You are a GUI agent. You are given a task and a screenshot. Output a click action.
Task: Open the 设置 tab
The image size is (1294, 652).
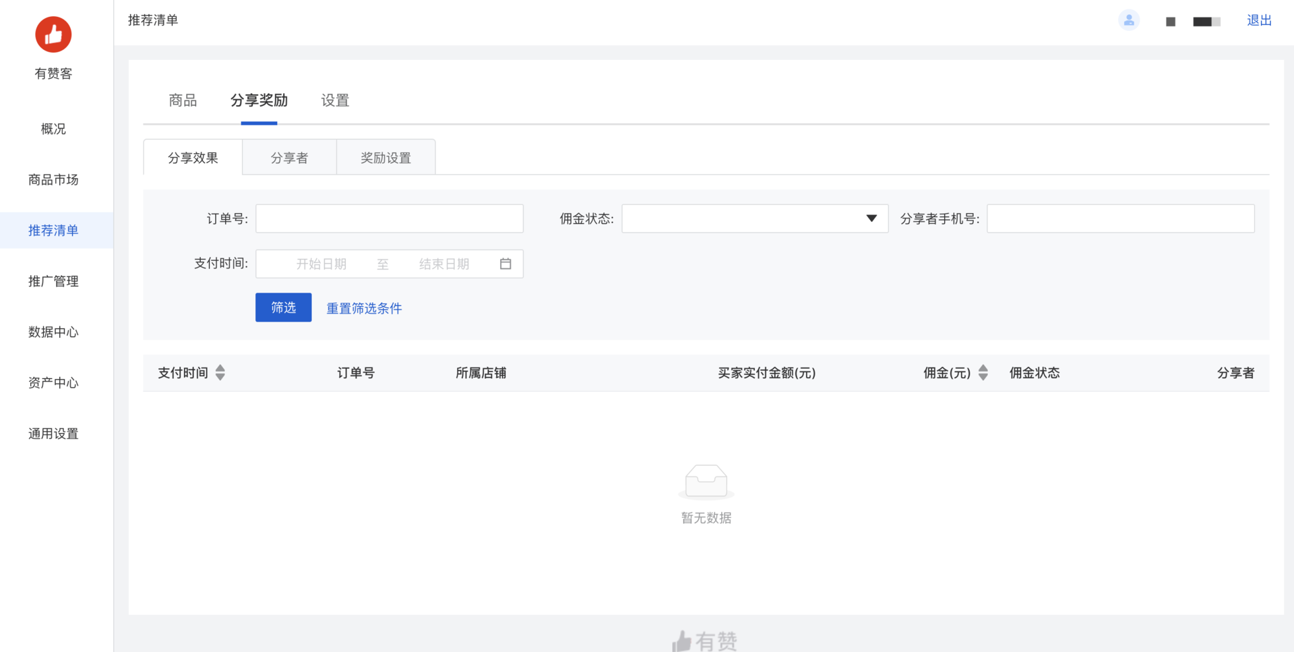click(x=335, y=100)
